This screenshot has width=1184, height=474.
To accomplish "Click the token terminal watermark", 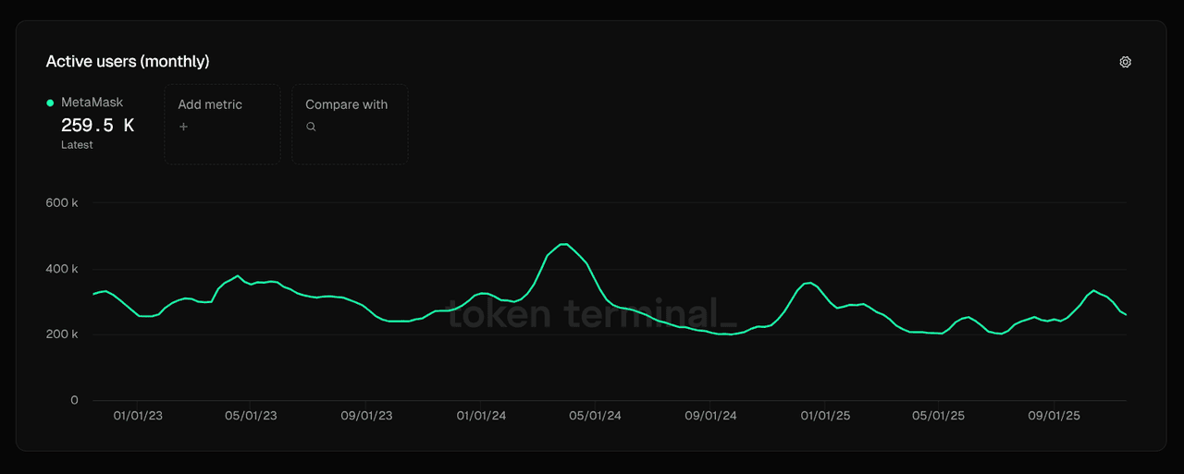I will [592, 314].
